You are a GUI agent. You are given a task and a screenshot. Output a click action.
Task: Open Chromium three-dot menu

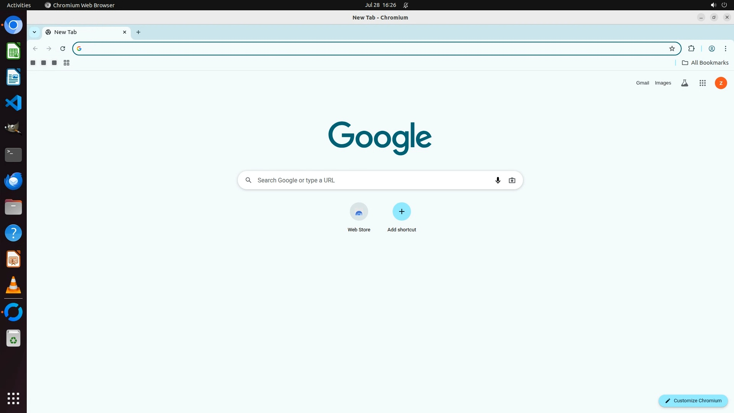tap(725, 49)
